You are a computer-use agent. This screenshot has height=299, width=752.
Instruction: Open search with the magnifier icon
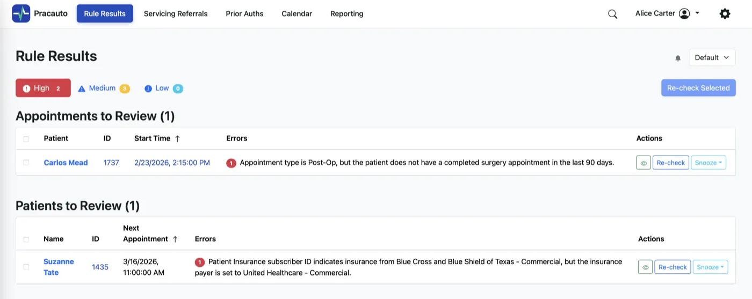point(612,14)
